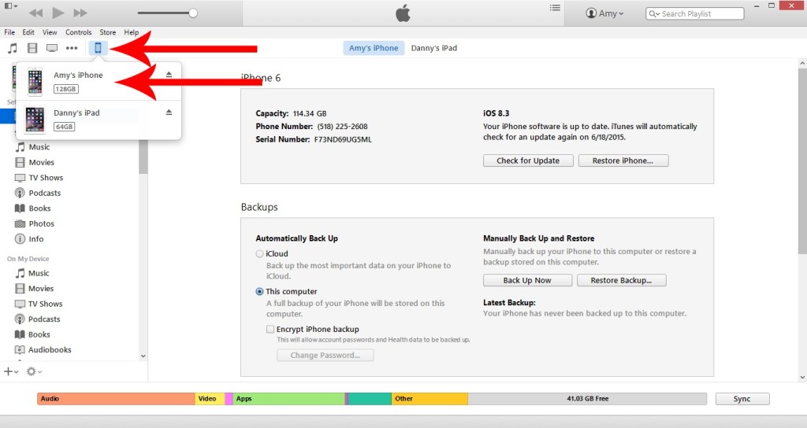The image size is (807, 428).
Task: Click the main pane scroll up arrow
Action: click(x=801, y=64)
